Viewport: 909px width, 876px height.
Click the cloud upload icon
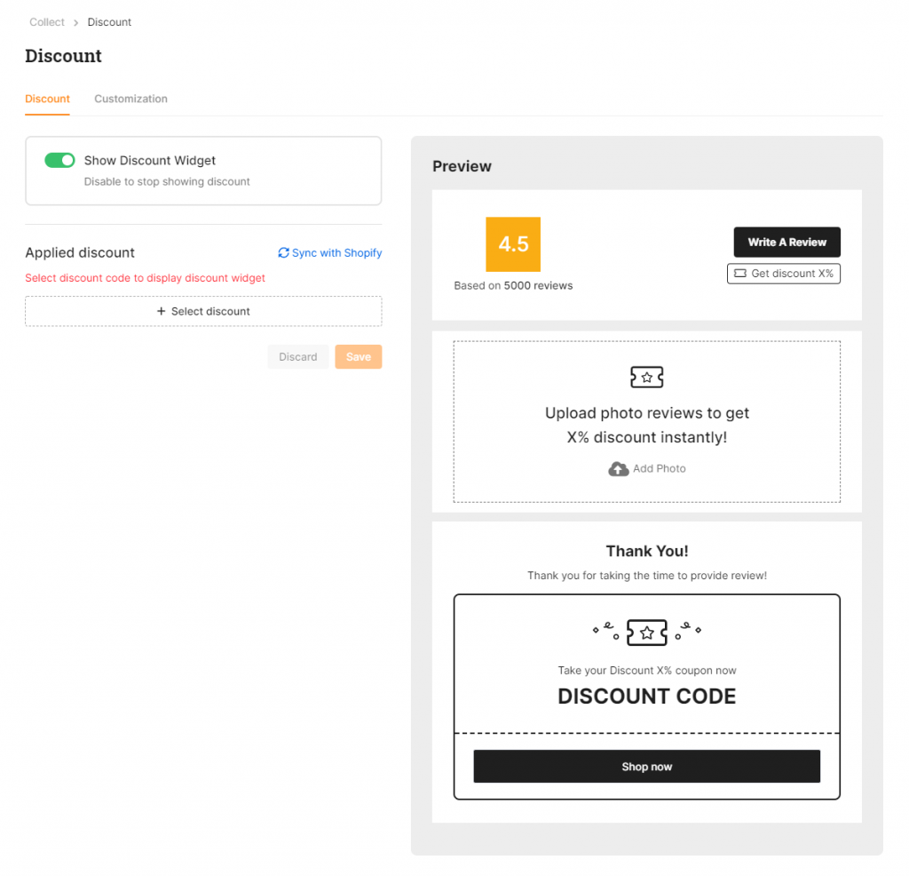coord(619,469)
